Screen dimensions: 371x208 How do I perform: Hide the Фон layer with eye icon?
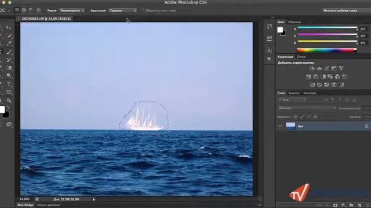point(280,126)
